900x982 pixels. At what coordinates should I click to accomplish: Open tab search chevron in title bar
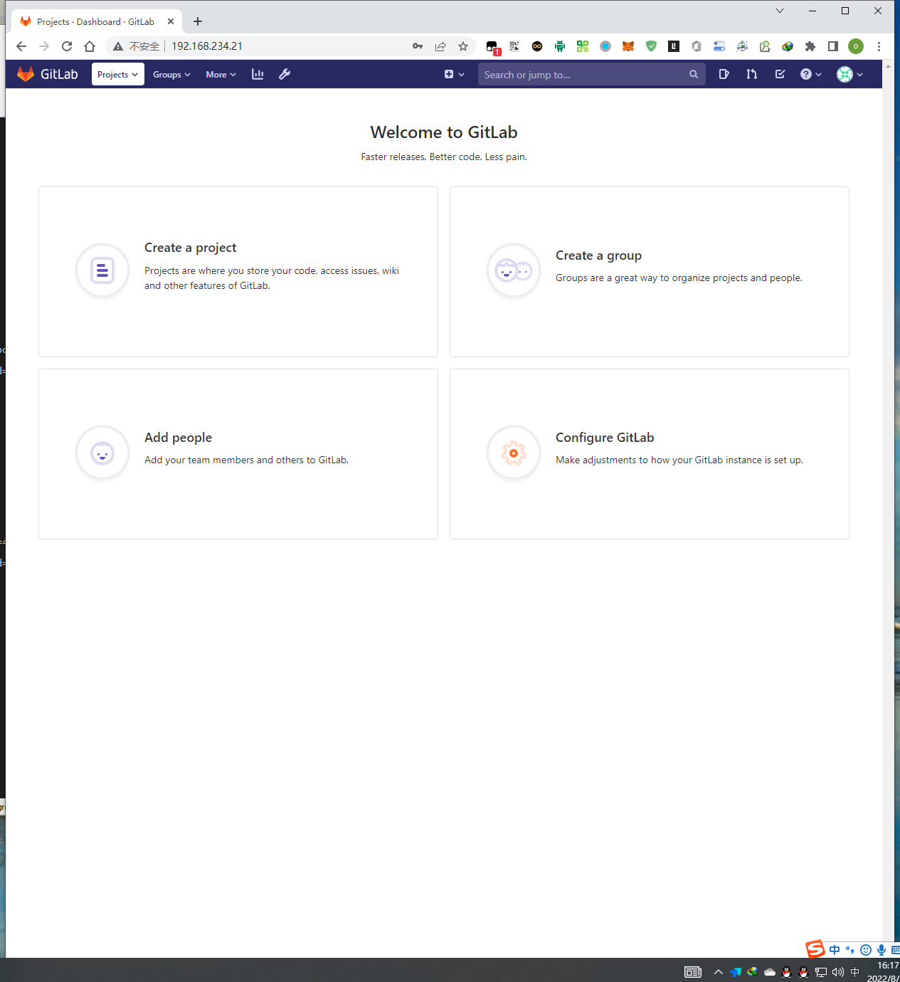780,11
